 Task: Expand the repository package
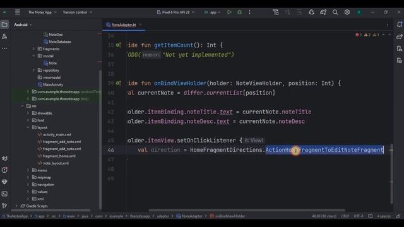coord(33,70)
